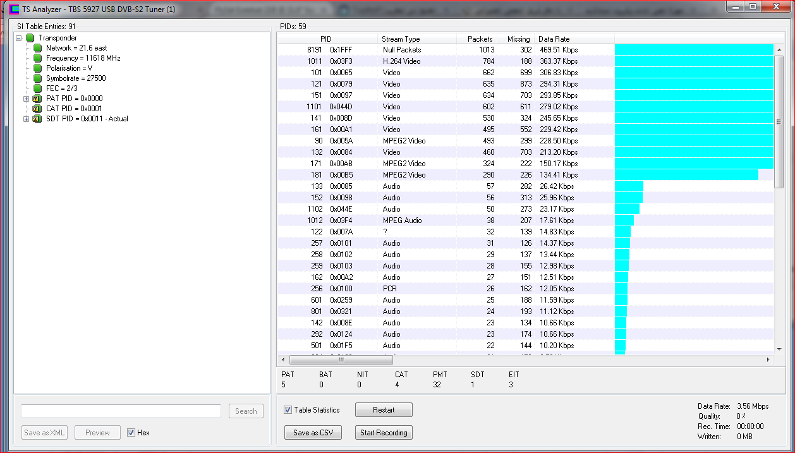
Task: Click the CAT PID table icon
Action: pos(37,109)
